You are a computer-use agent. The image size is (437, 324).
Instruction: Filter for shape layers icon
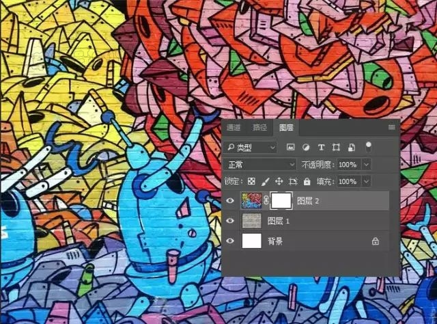(x=336, y=147)
